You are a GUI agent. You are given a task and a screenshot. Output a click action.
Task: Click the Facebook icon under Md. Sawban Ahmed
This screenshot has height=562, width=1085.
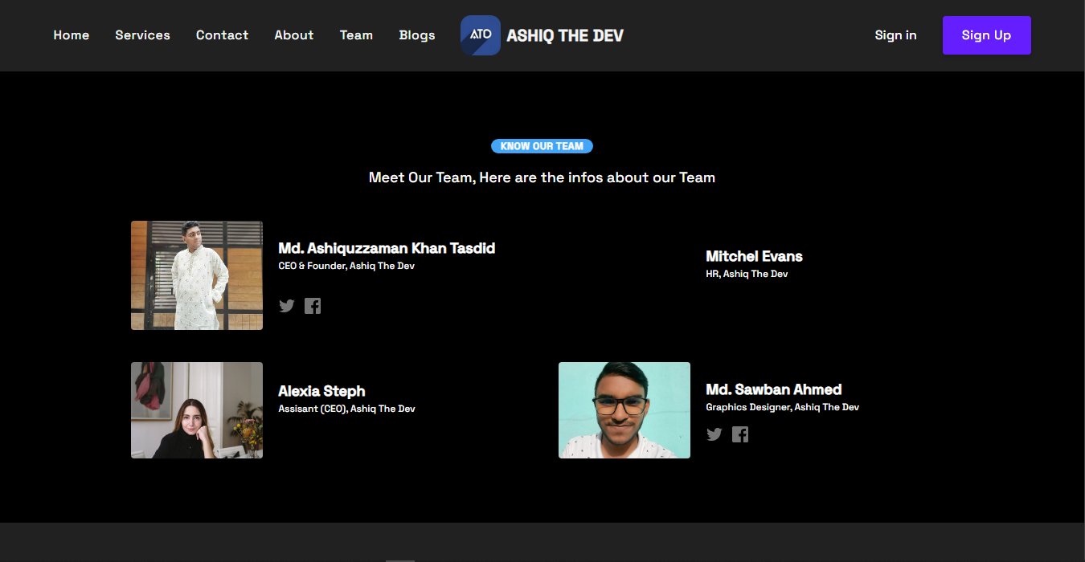pos(740,434)
